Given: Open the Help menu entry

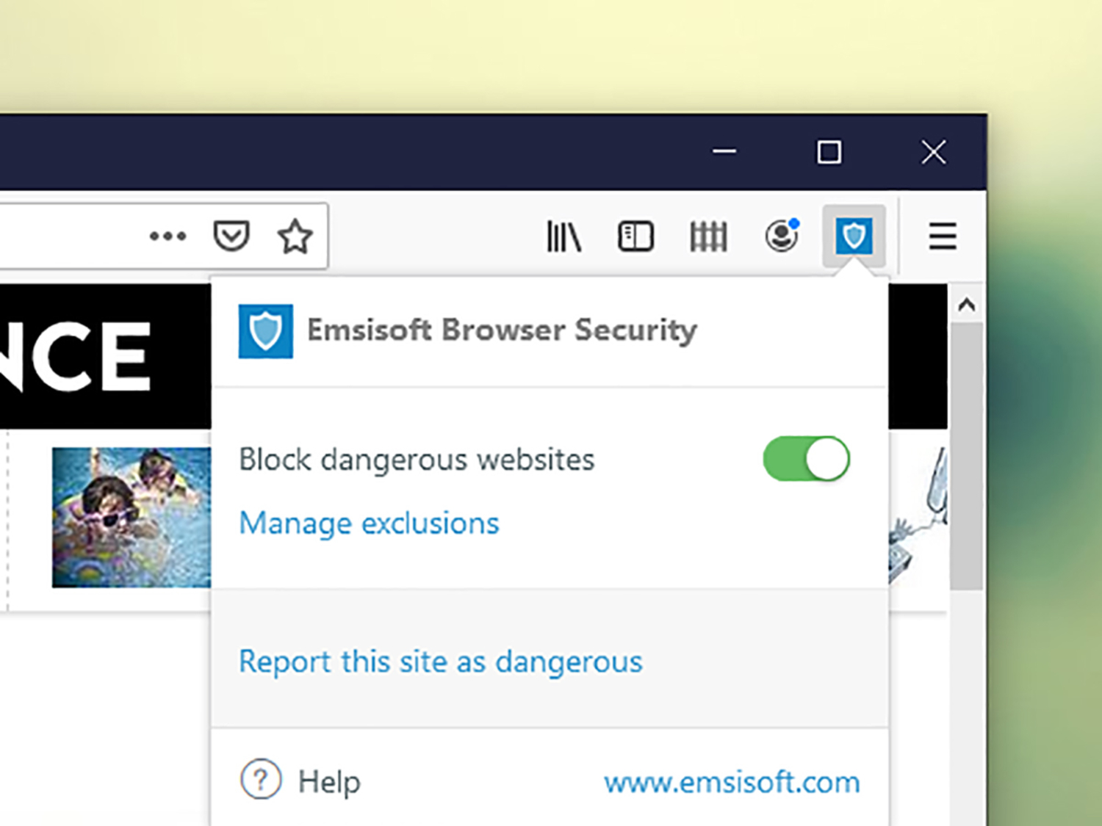Looking at the screenshot, I should click(328, 780).
